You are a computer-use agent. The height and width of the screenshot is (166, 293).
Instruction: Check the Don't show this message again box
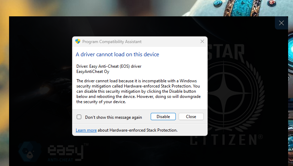click(79, 117)
